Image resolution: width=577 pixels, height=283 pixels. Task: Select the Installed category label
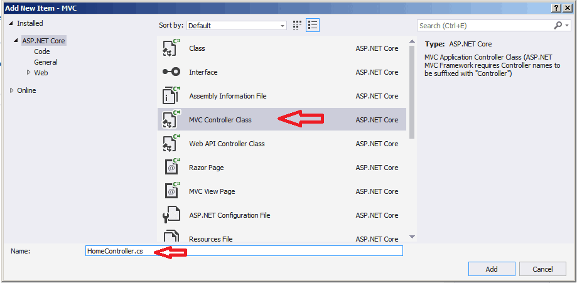30,23
